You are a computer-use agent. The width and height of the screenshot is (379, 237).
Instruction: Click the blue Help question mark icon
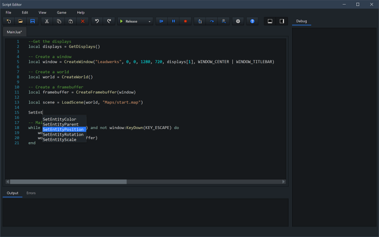coord(252,21)
